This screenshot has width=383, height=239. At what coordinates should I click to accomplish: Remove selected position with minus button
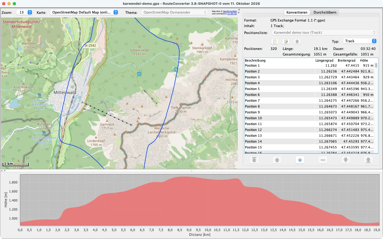323,160
